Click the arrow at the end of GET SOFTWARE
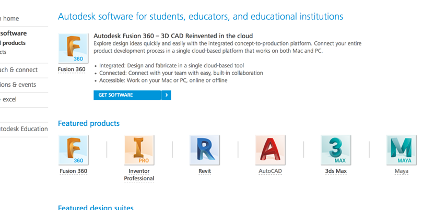Screen dimensions: 435x210 coord(167,95)
